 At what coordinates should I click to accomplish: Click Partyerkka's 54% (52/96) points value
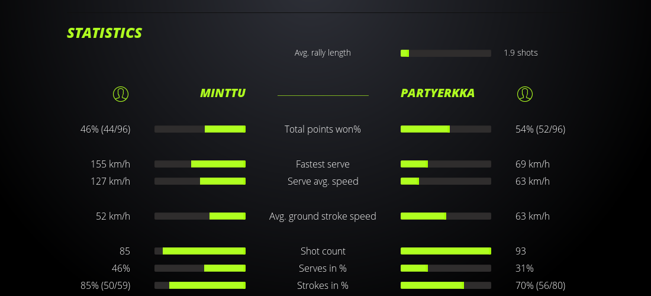(540, 129)
